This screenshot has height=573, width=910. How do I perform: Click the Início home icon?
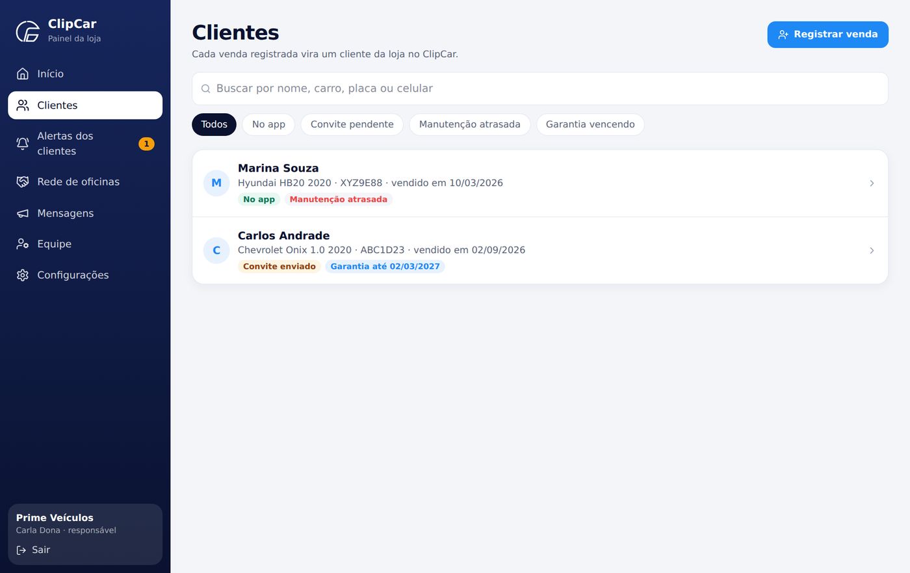tap(23, 74)
